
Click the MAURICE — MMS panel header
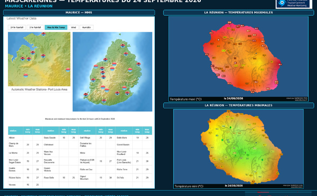[x=79, y=13]
